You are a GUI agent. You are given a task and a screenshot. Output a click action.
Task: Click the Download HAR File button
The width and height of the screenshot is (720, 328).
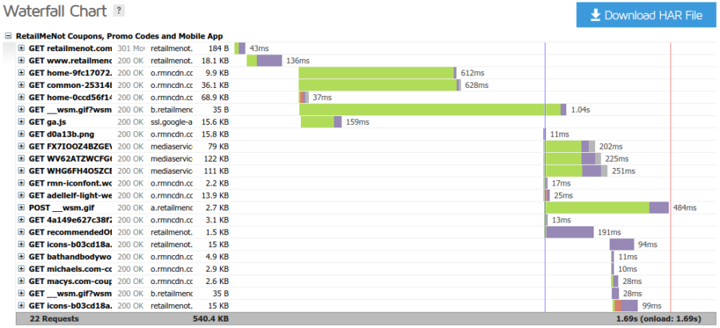[x=646, y=15]
